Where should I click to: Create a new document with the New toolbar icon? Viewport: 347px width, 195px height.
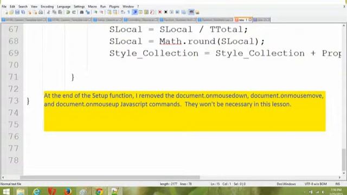click(6, 12)
